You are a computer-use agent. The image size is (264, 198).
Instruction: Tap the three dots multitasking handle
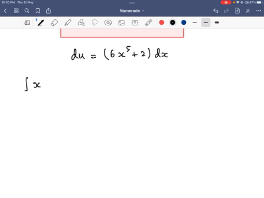(132, 3)
